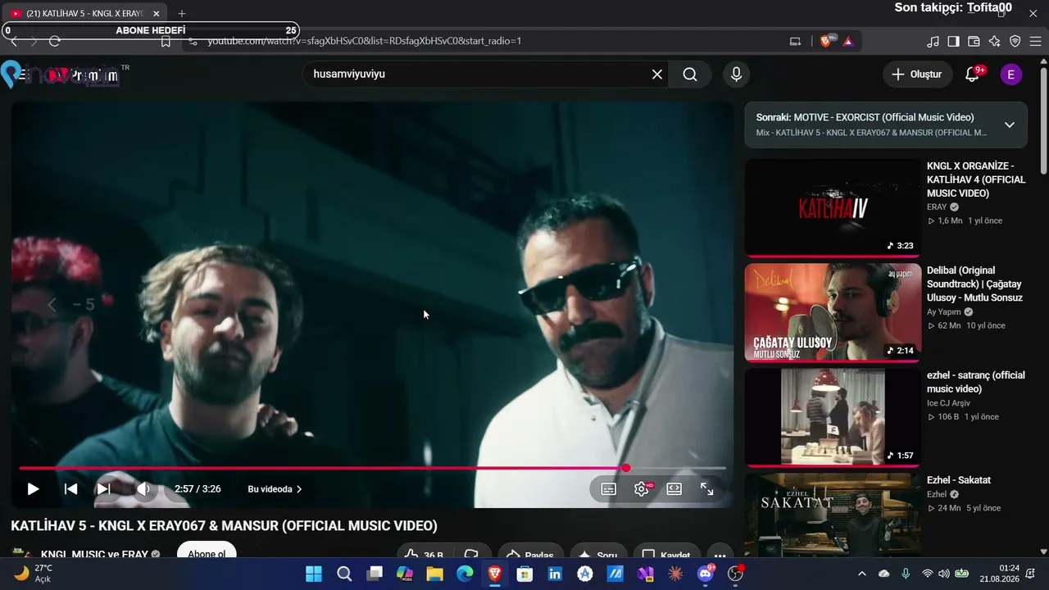Open the Delibal Çağatay Ulusoy video thumbnail

[x=833, y=312]
